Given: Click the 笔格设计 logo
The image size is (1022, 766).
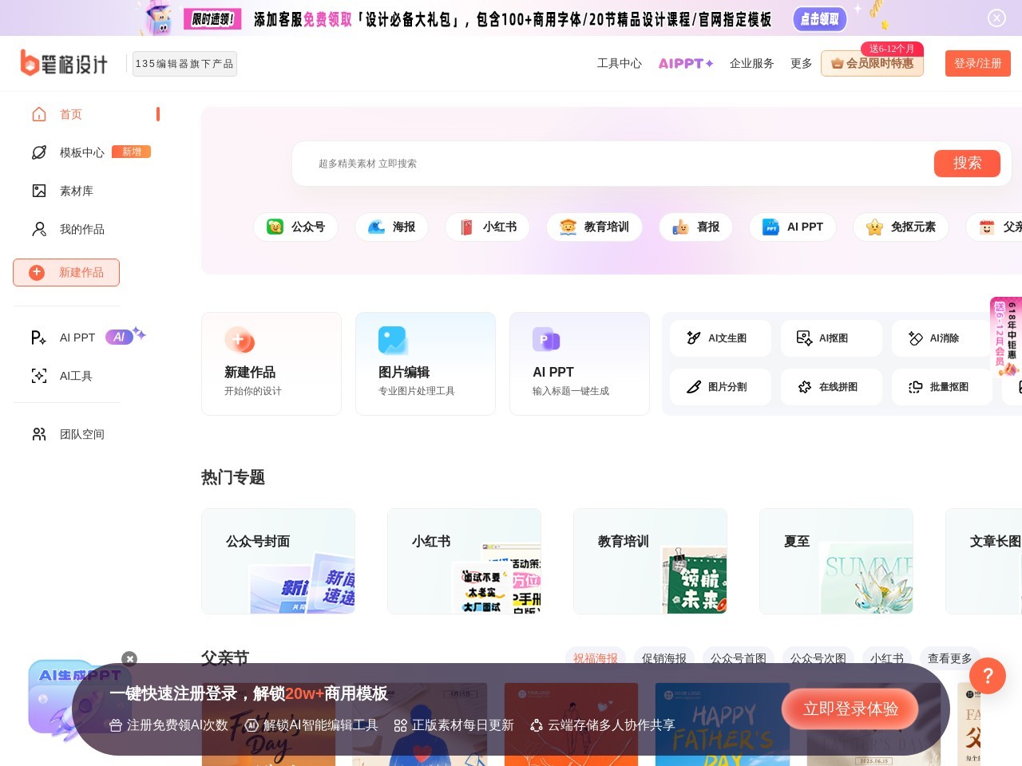Looking at the screenshot, I should pyautogui.click(x=64, y=63).
